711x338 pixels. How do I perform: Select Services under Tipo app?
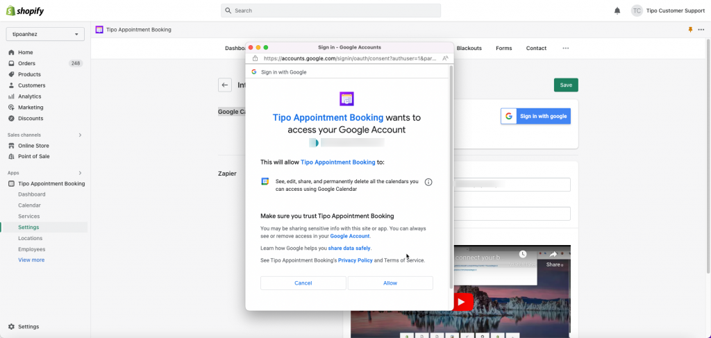point(29,216)
